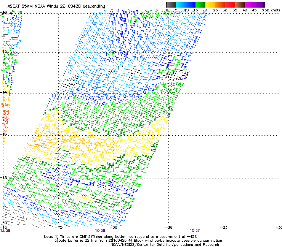
Task: Click the 'NOAA/NESDIS/Center for Satellite Applications and Research' credit
Action: click(x=165, y=245)
